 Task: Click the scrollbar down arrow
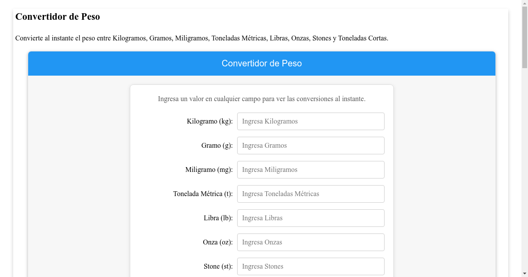[x=524, y=273]
